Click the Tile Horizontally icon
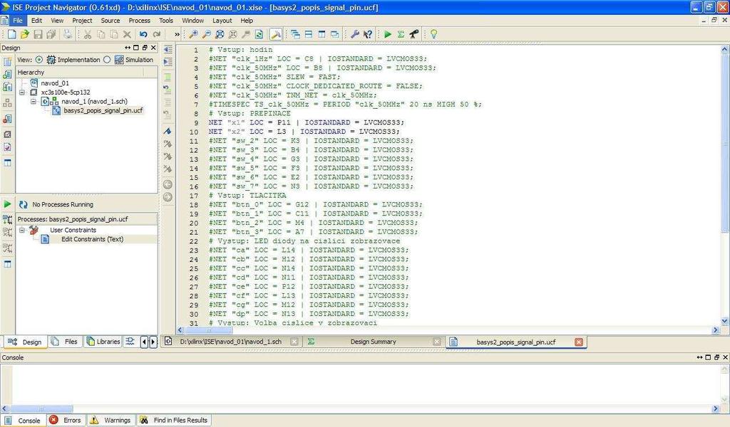The width and height of the screenshot is (730, 427). click(x=308, y=34)
